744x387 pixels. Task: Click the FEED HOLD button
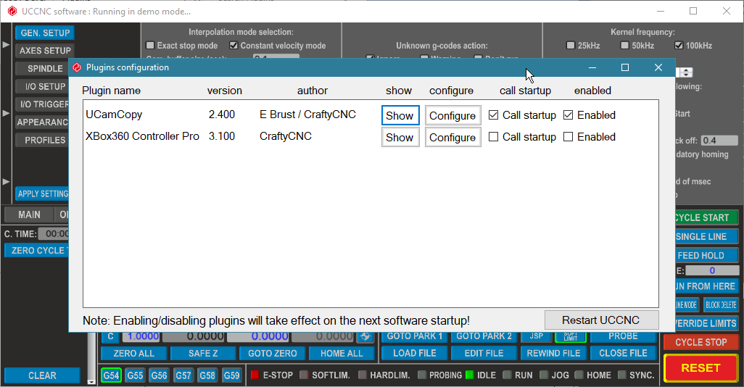pyautogui.click(x=706, y=256)
